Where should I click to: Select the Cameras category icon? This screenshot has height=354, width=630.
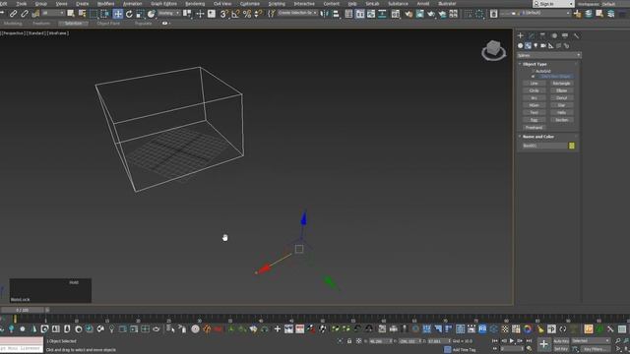click(x=543, y=46)
